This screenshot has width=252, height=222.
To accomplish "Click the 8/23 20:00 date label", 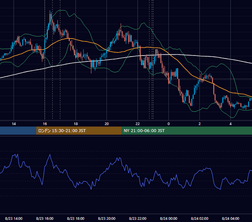I will pos(107,218).
